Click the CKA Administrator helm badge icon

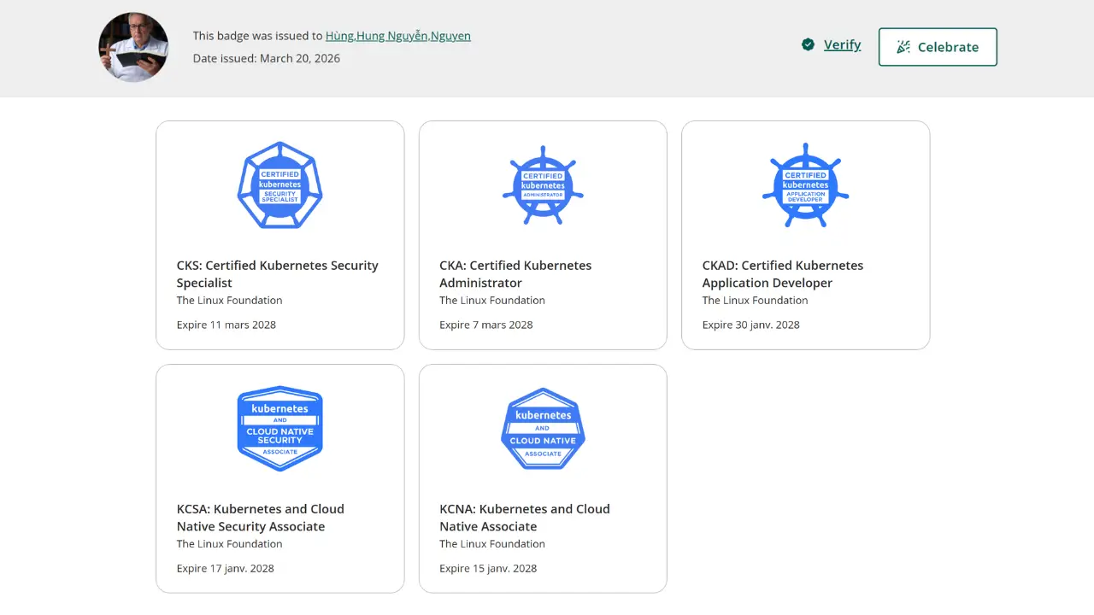coord(543,185)
